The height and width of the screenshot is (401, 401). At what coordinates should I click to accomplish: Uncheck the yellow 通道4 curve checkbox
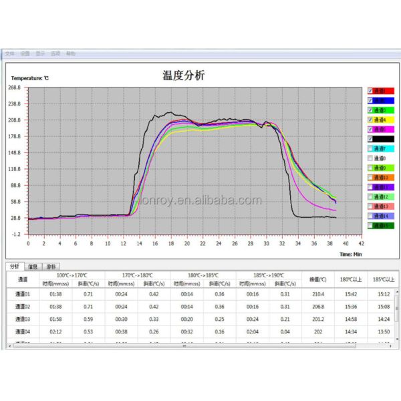click(370, 120)
